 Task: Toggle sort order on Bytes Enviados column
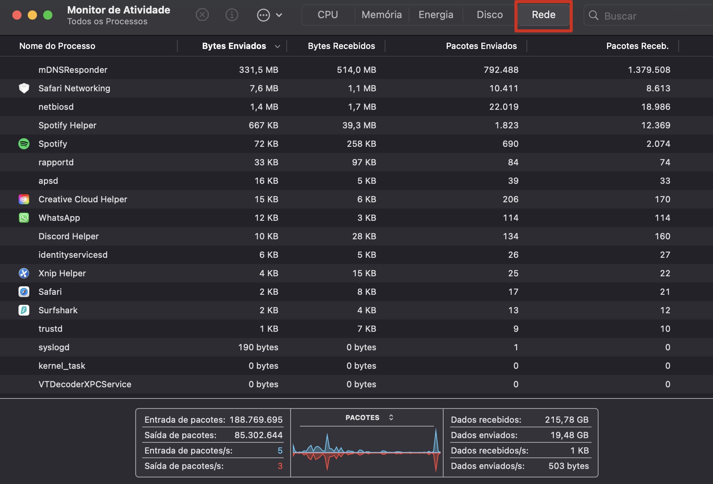coord(234,46)
